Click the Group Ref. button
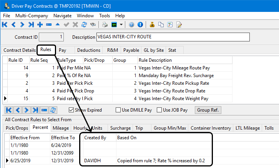This screenshot has height=168, width=279. (208, 110)
